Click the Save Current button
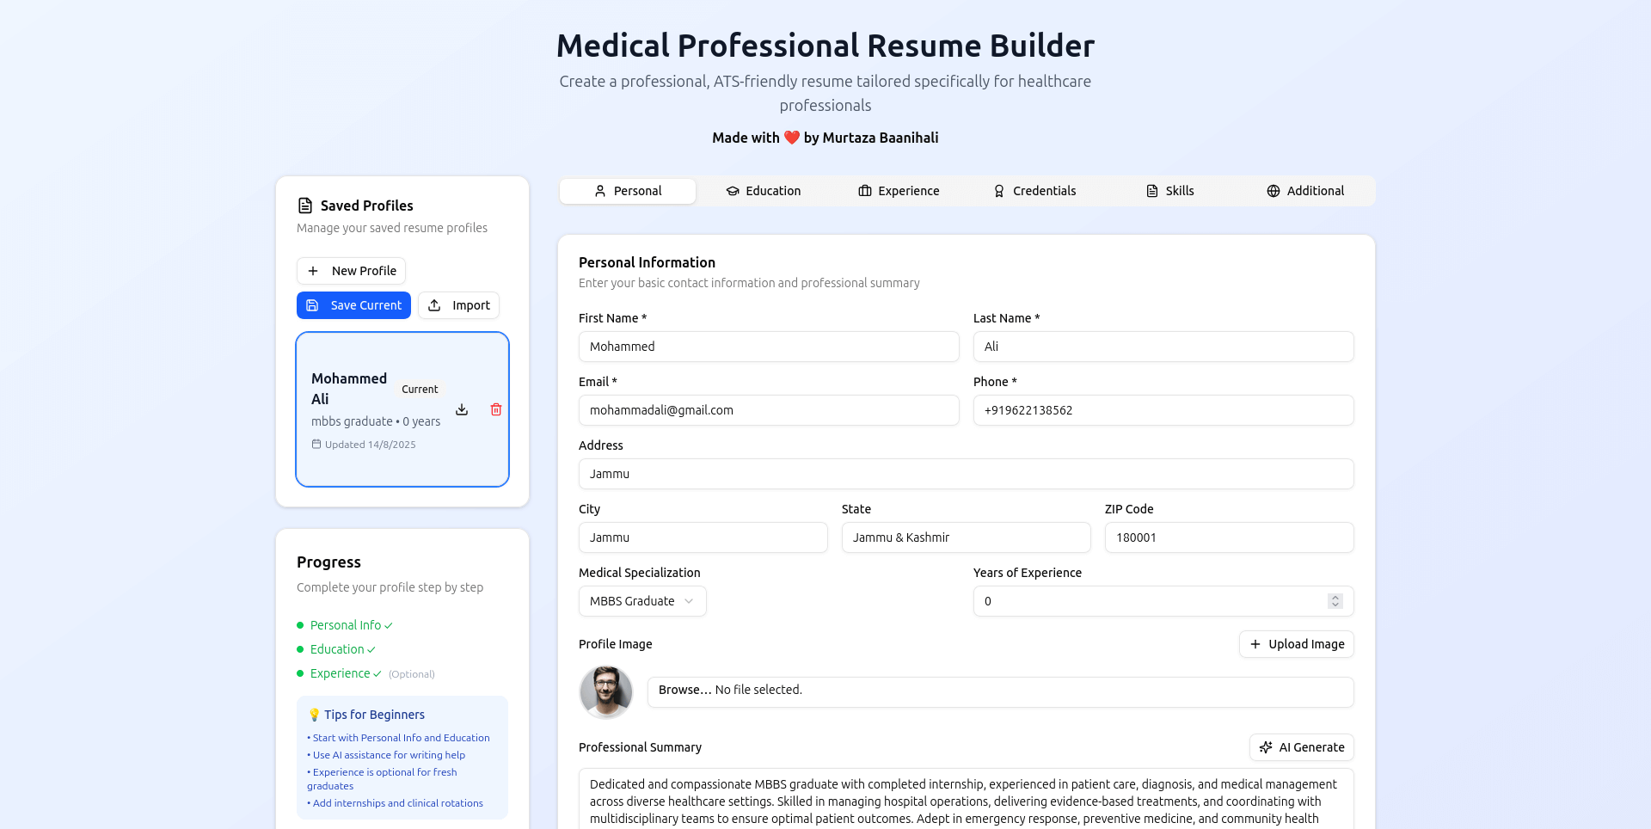The image size is (1651, 829). tap(353, 305)
